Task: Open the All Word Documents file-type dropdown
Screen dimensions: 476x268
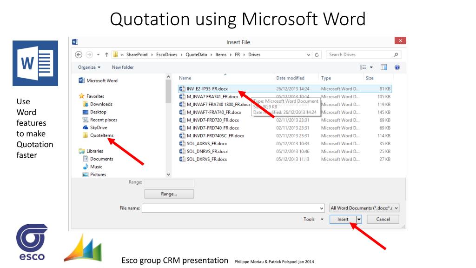Action: 364,208
